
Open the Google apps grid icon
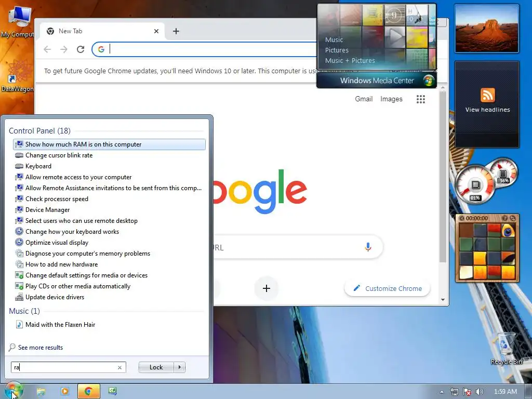click(421, 99)
